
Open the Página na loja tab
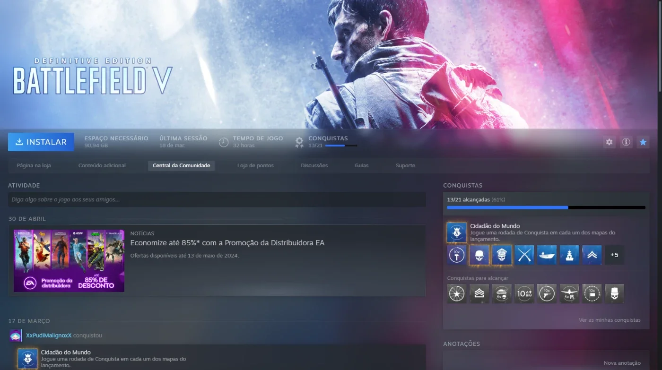pyautogui.click(x=34, y=165)
